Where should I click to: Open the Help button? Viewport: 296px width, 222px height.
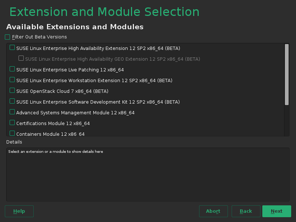(19, 211)
